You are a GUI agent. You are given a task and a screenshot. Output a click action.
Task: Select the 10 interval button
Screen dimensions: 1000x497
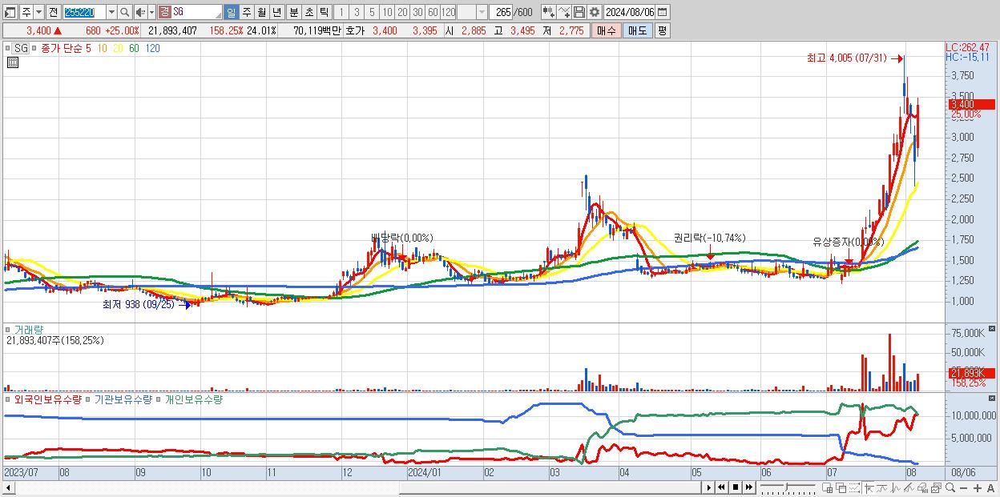coord(387,12)
